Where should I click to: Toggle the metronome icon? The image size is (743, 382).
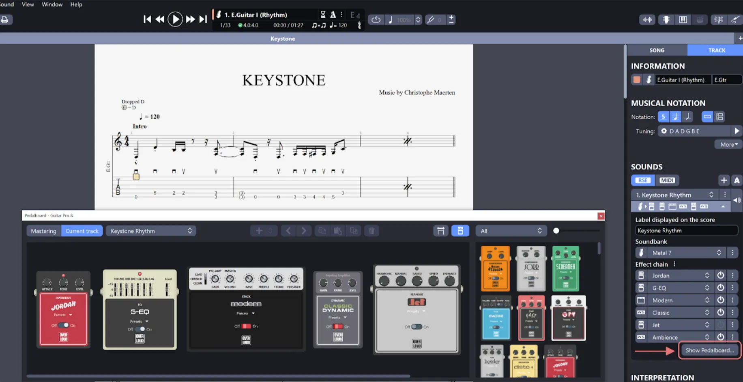[333, 15]
